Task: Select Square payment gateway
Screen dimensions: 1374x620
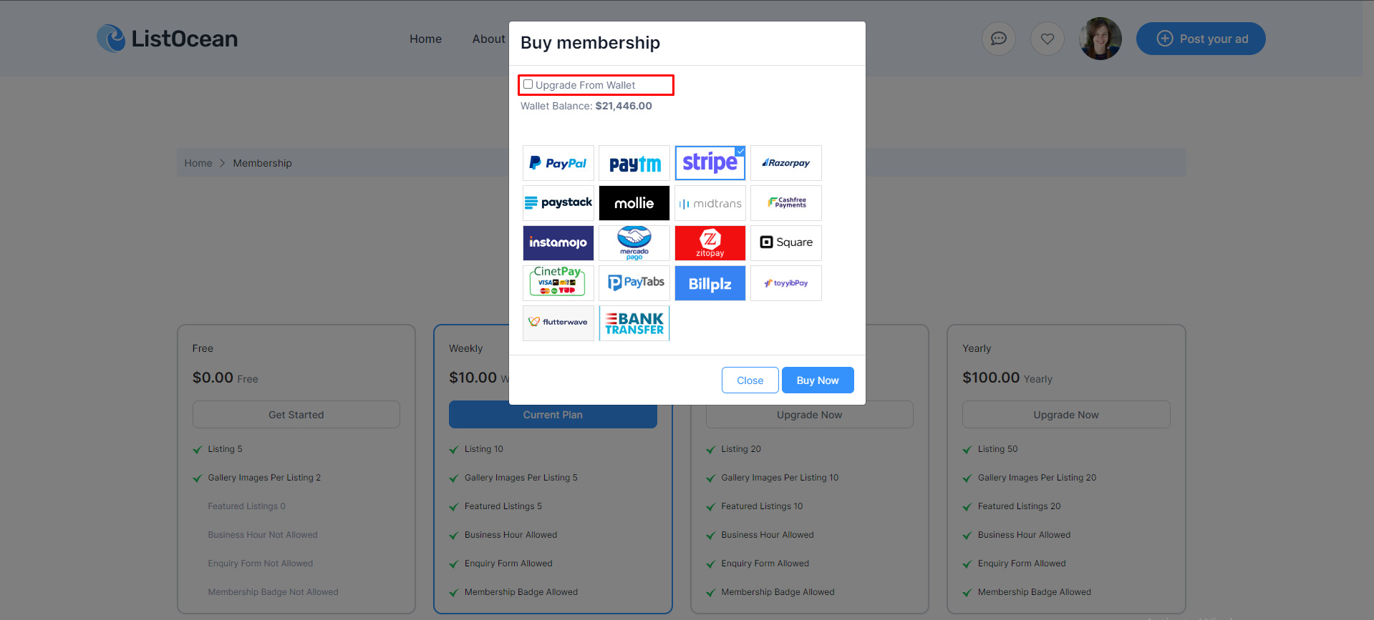Action: point(786,243)
